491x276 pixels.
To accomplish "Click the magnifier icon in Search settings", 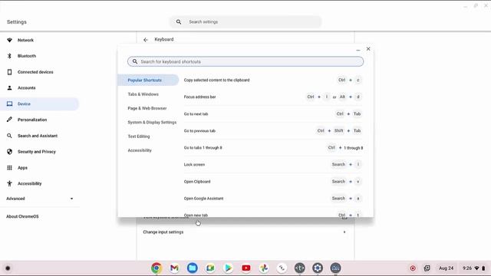I will click(x=179, y=22).
